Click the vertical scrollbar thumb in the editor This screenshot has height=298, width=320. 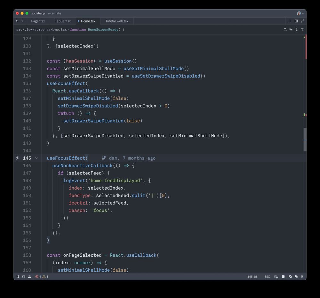point(305,140)
